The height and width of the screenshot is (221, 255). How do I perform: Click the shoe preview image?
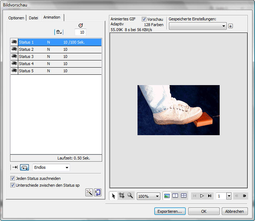pyautogui.click(x=179, y=110)
